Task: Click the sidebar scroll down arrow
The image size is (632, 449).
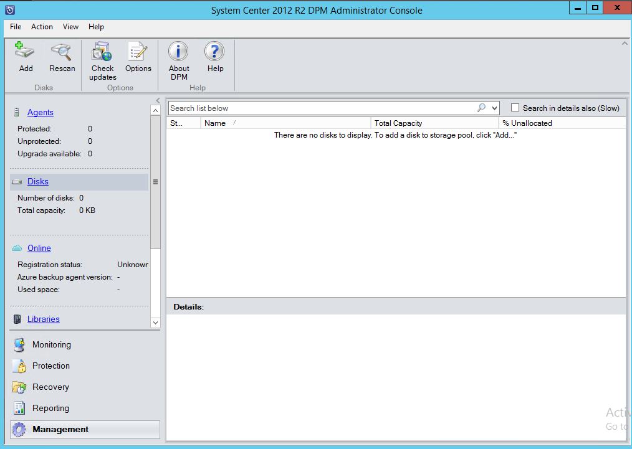Action: click(x=155, y=323)
